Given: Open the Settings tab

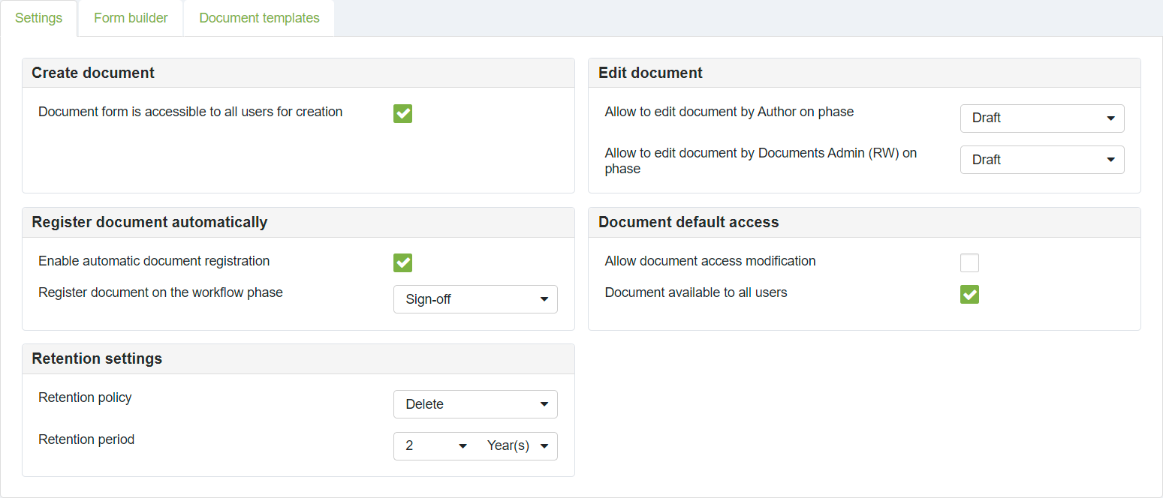Looking at the screenshot, I should [39, 18].
